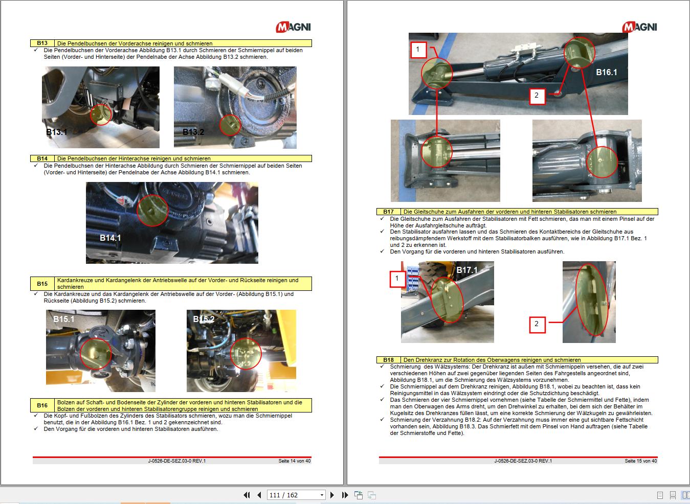Click document code J-0526-DE-SEZ.03-0 on left page

click(177, 461)
